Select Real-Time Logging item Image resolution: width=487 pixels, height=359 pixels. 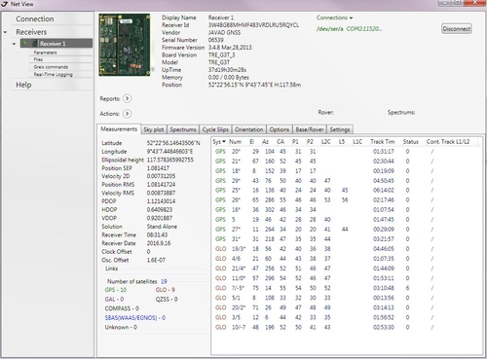click(54, 74)
